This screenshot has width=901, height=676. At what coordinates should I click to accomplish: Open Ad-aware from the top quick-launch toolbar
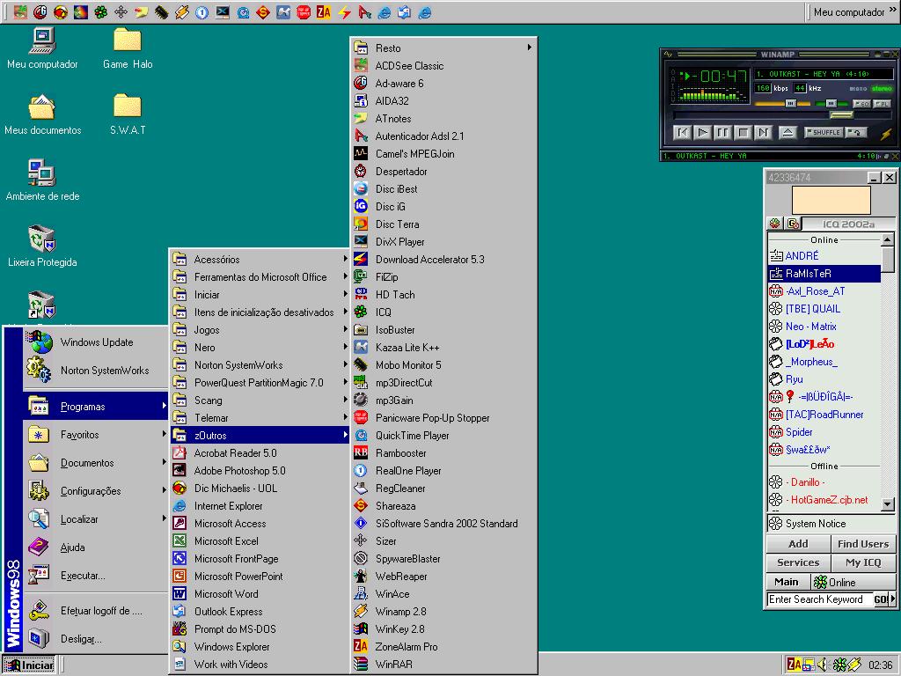click(x=40, y=11)
